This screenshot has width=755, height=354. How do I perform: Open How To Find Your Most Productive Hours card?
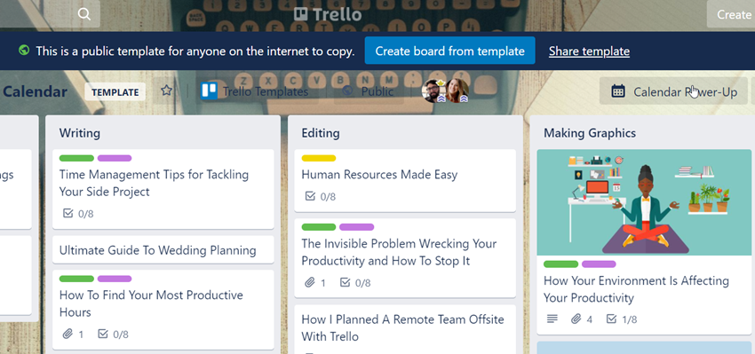point(163,310)
